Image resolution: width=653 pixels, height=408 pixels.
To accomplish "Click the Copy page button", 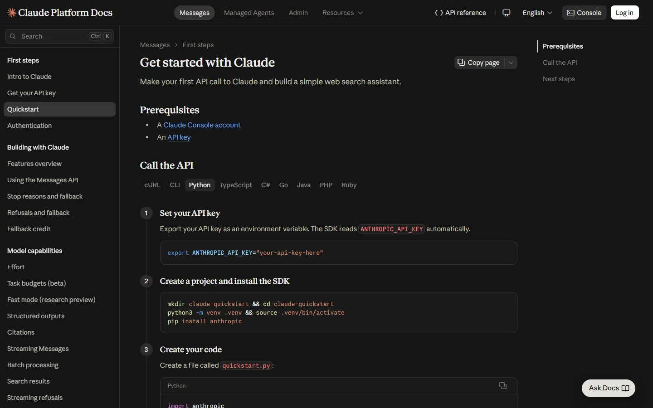I will click(479, 63).
